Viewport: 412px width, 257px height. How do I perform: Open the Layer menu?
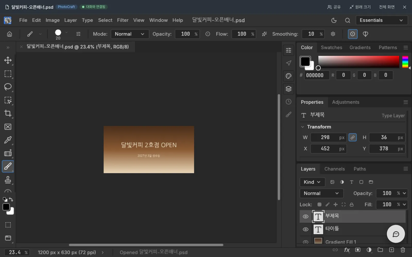(71, 20)
